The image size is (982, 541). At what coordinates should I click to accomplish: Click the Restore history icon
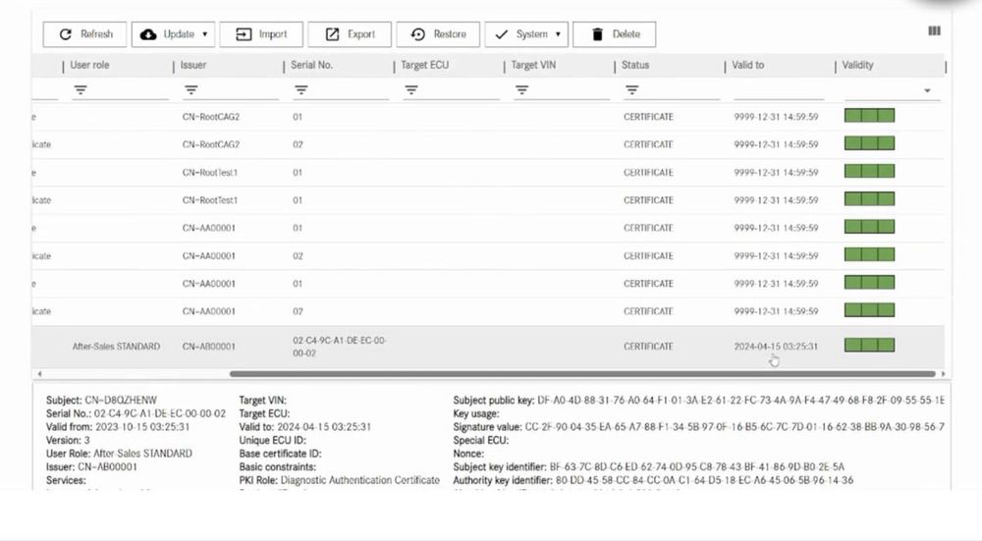click(x=418, y=34)
